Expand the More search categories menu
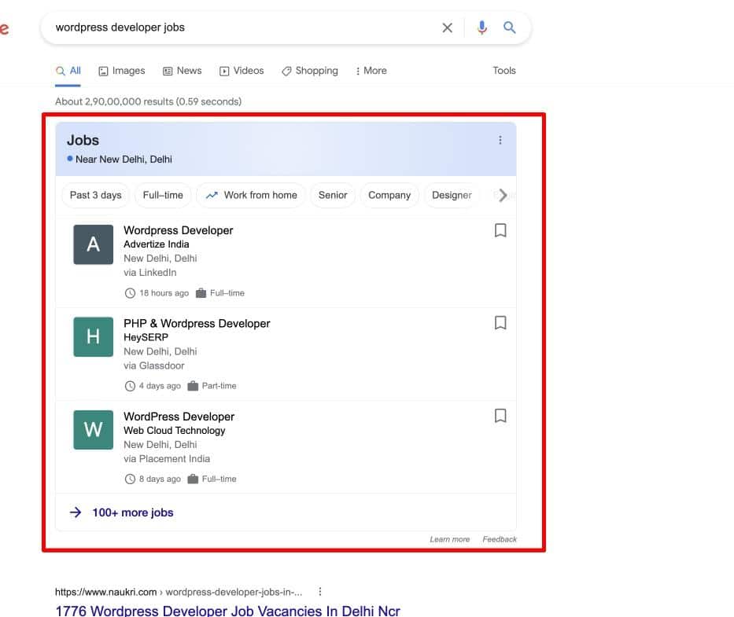 point(371,71)
